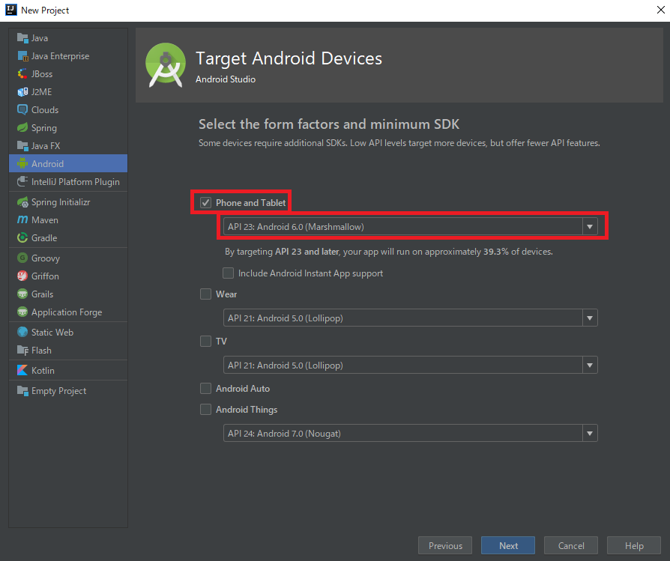Click the Java FX folder icon
The width and height of the screenshot is (670, 561).
[x=22, y=145]
